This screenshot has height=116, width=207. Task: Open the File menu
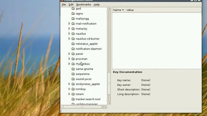pos(64,5)
